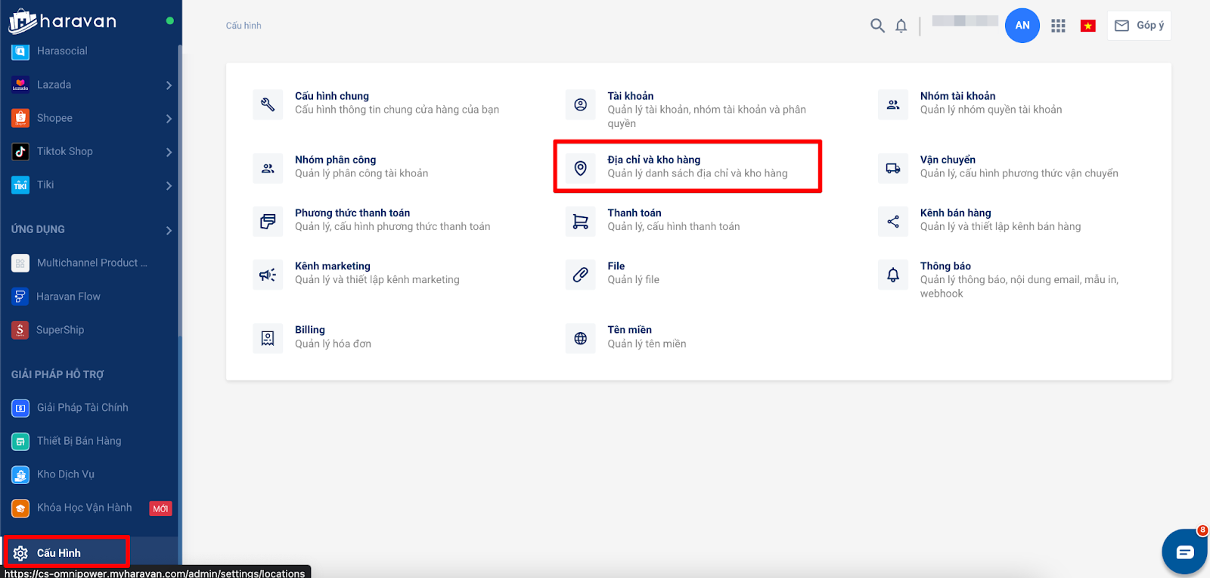Click the Thanh toán cart icon
The image size is (1210, 578).
click(580, 222)
